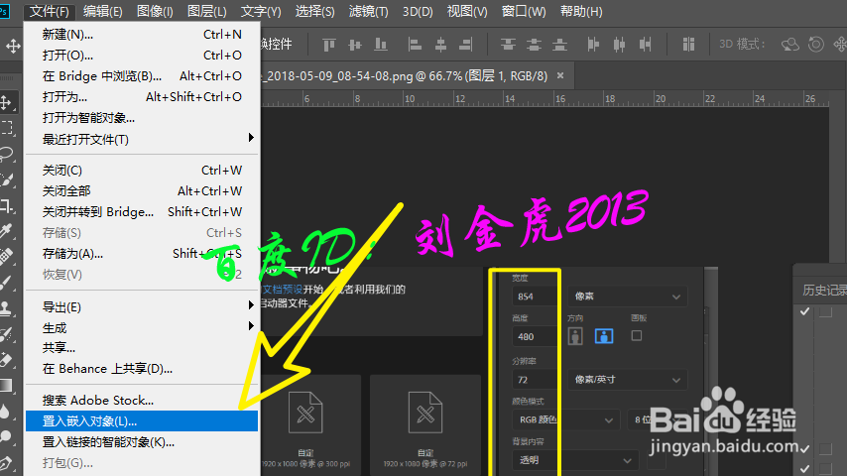
Task: Select portrait orientation in new document dialog
Action: (575, 336)
